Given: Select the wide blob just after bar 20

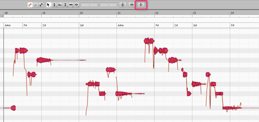Looking at the screenshot, I should coord(93,84).
